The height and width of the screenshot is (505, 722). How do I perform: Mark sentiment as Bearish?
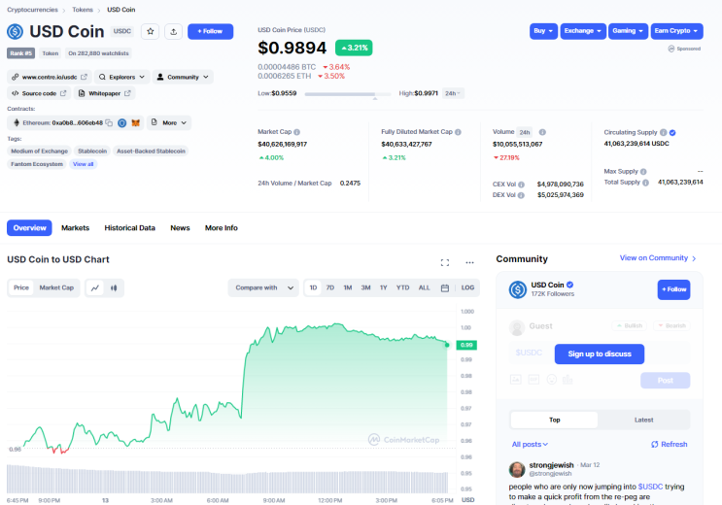(671, 326)
